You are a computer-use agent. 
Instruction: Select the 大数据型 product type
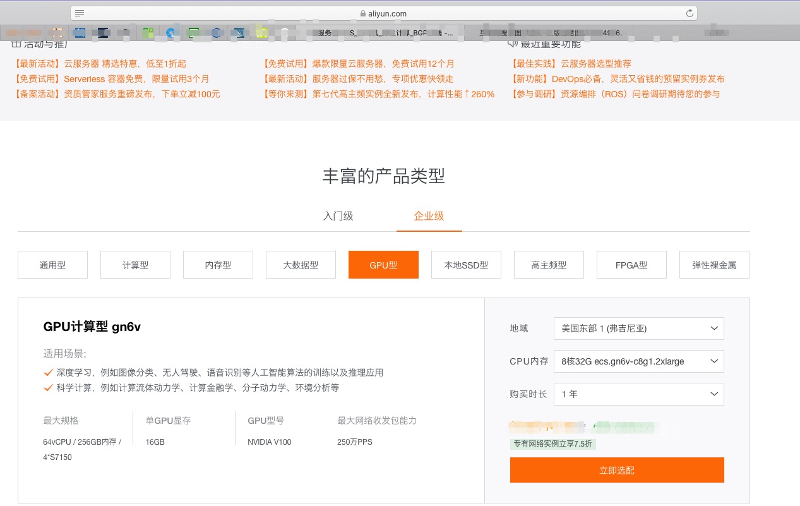(301, 265)
